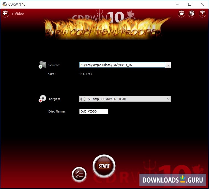Minimize the CDRWIN 10 window
The image size is (209, 189).
point(177,4)
